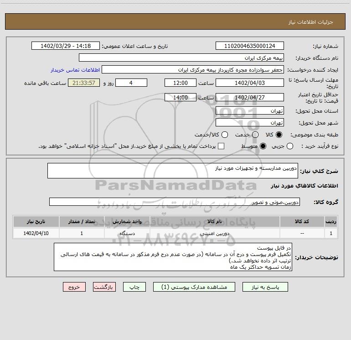Viewport: 351px width, 340px height.
Task: Click the استان محل تحویل field
Action: point(250,110)
